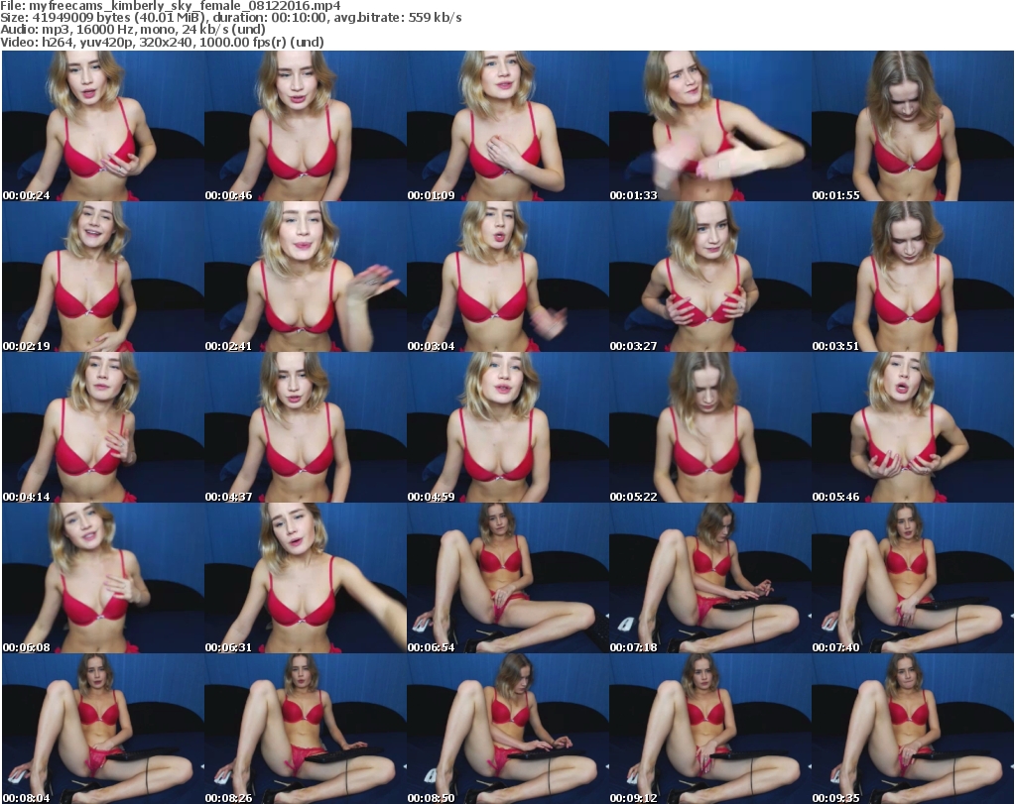The height and width of the screenshot is (804, 1016).
Task: Click the thumbnail stamped 00:09:12
Action: 710,729
